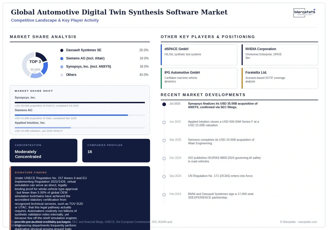Select the Synopsys, Inc. (incl. ANSYS) label

[x=89, y=67]
